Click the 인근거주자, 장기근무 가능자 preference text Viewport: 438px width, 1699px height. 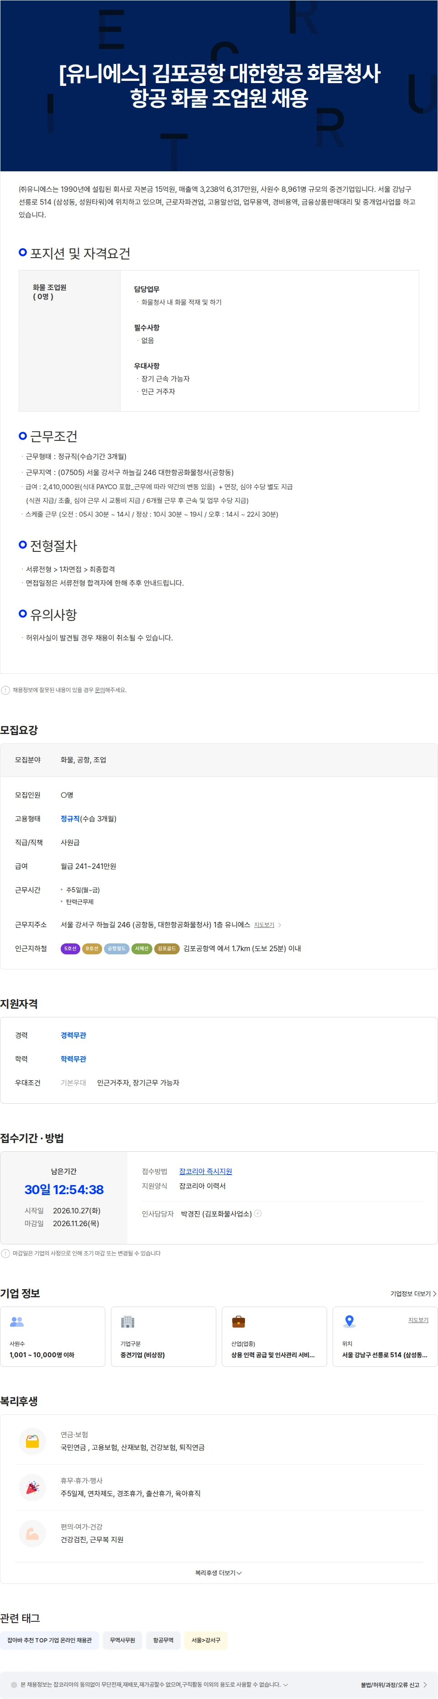point(138,1082)
